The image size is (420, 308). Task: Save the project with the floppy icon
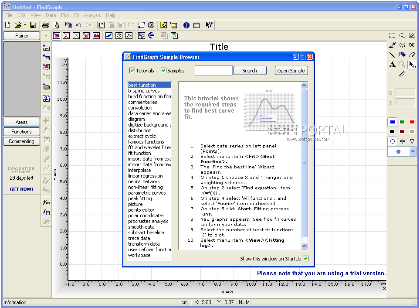click(33, 25)
